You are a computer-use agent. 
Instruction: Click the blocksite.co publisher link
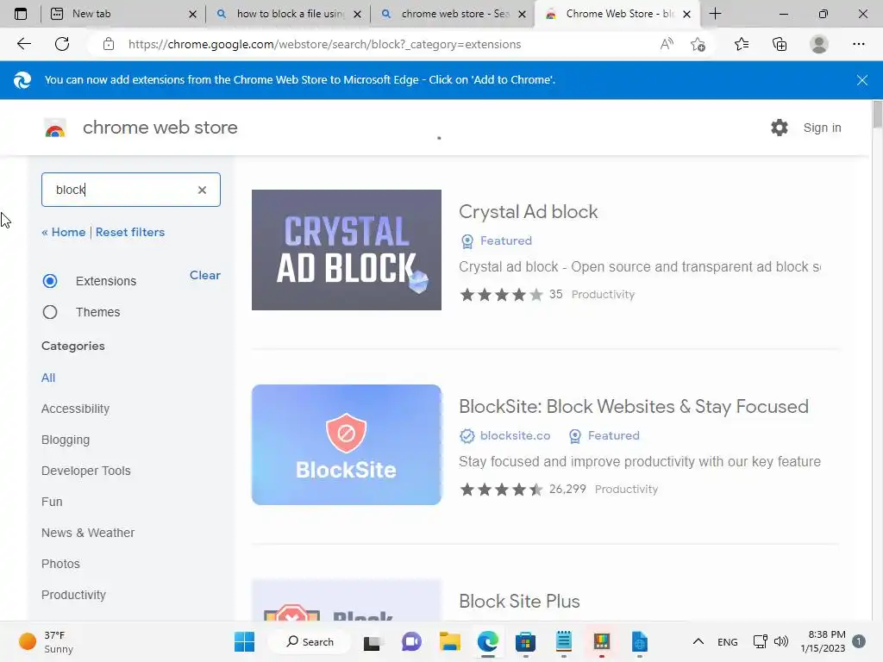pos(516,435)
